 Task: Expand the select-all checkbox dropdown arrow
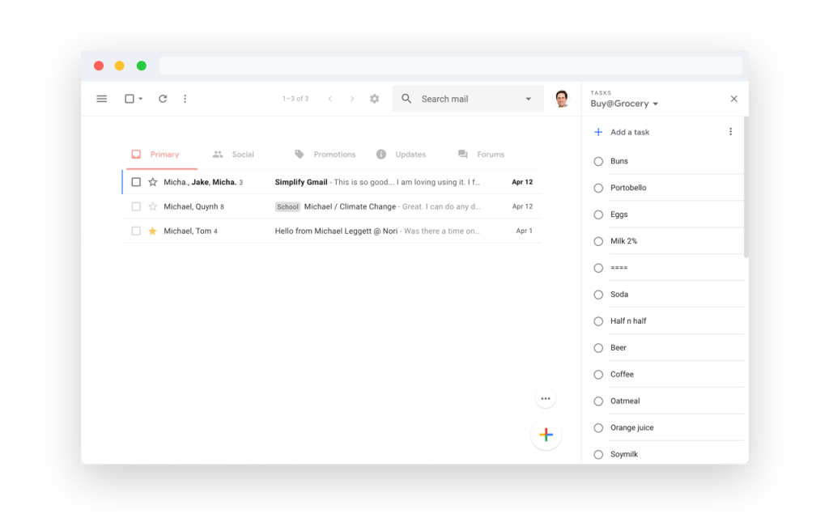141,99
